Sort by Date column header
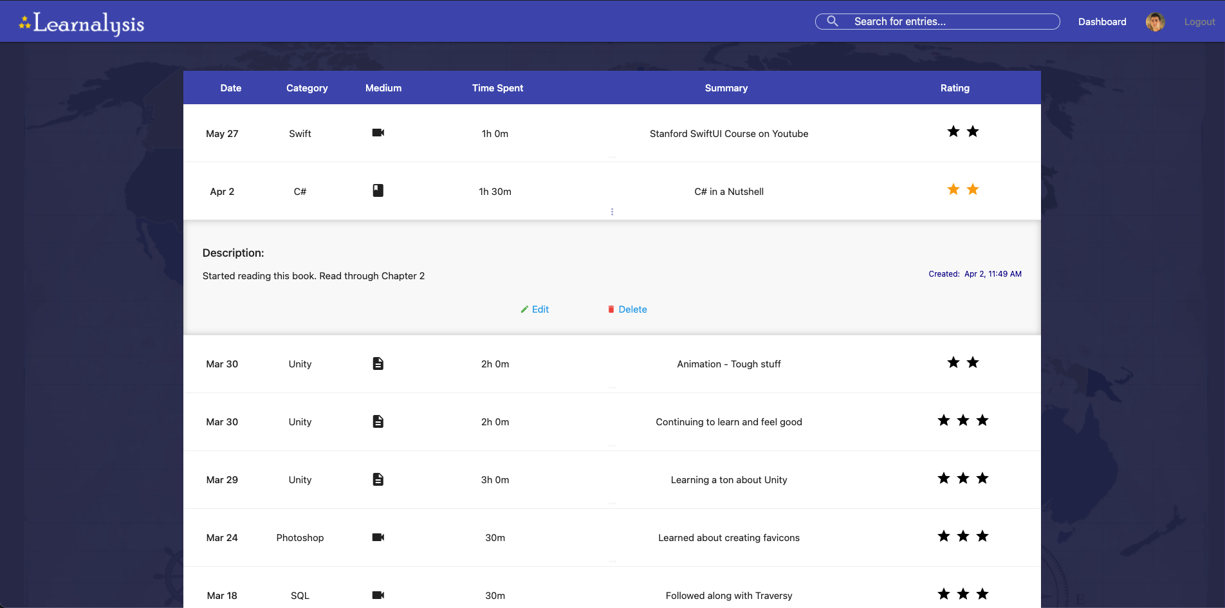This screenshot has width=1225, height=608. (x=231, y=88)
